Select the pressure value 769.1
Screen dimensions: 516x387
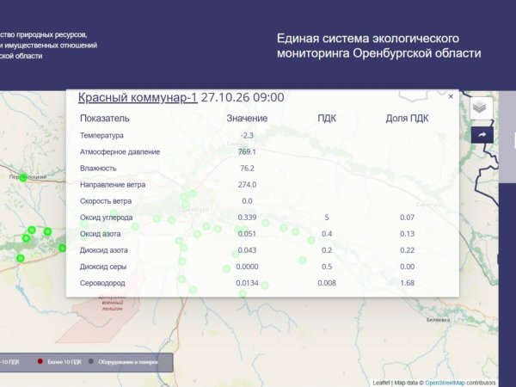pyautogui.click(x=247, y=151)
